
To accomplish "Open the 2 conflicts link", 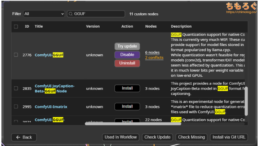I will coord(154,58).
